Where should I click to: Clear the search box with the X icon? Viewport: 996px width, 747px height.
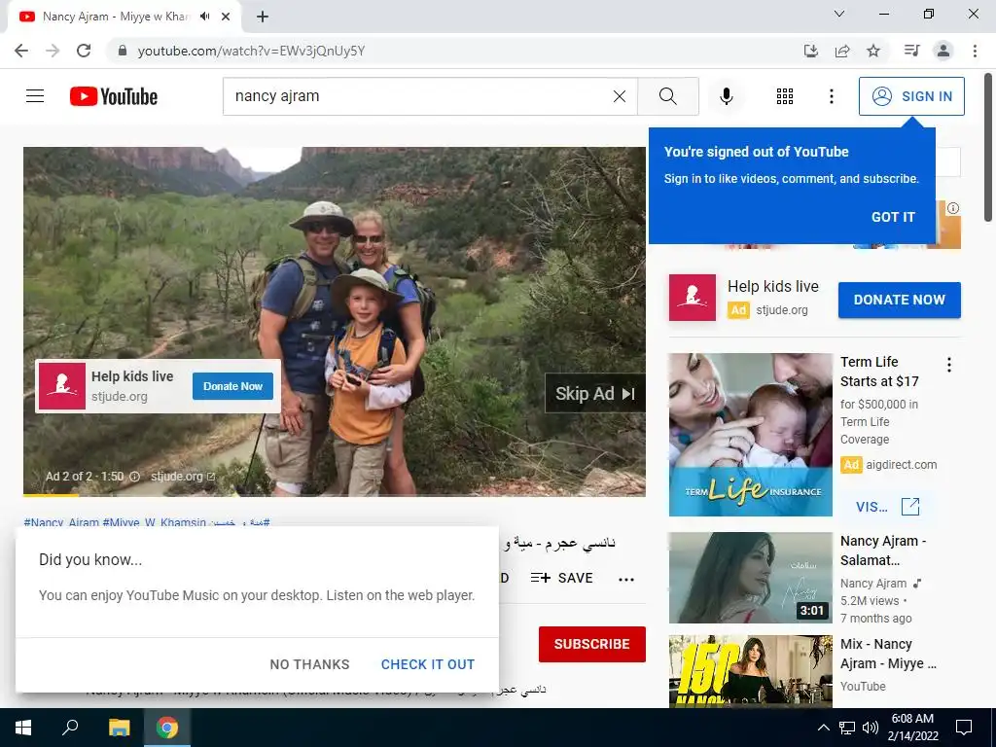(x=620, y=96)
